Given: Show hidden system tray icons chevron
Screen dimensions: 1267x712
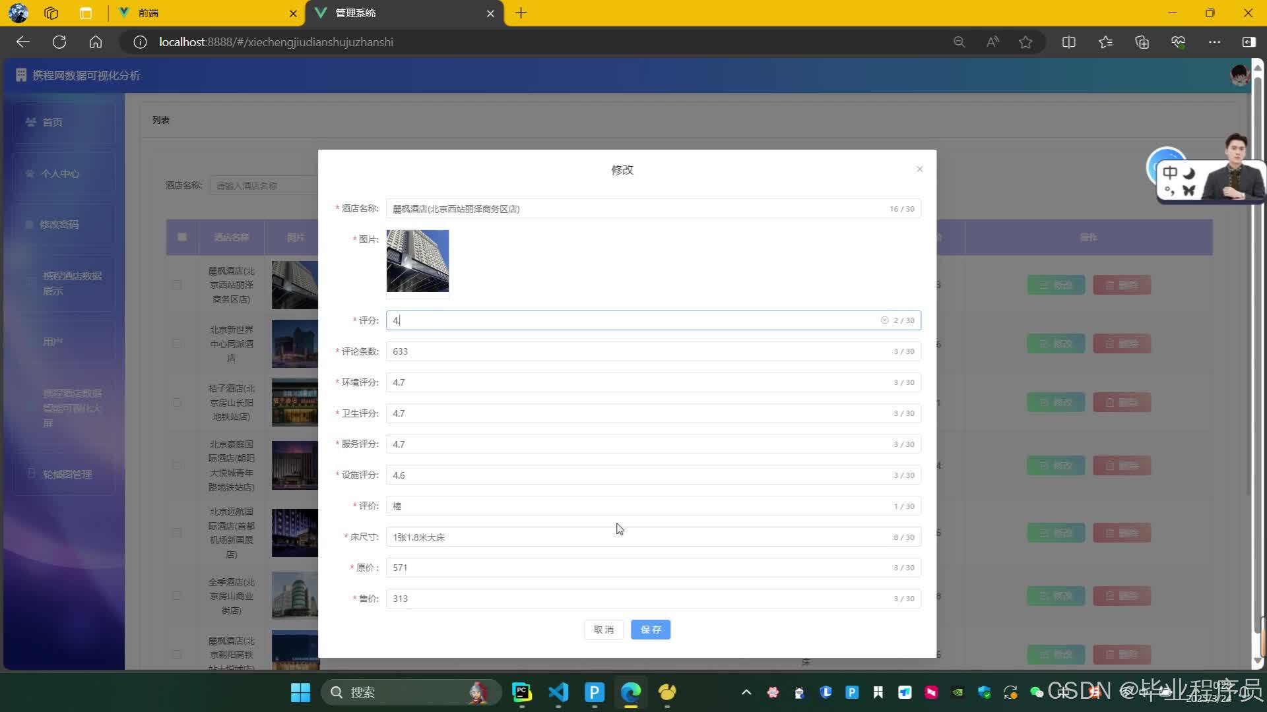Looking at the screenshot, I should click(x=746, y=692).
